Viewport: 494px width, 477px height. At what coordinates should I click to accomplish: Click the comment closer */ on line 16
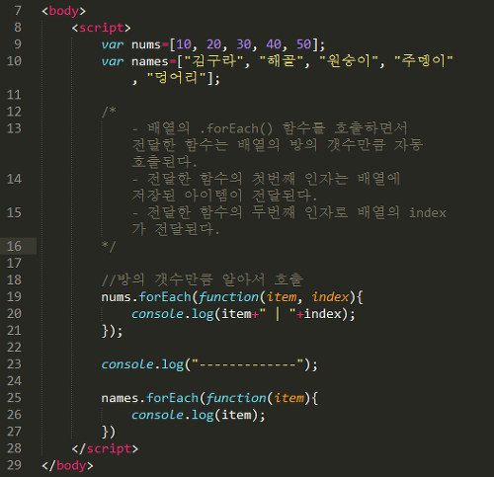point(109,246)
